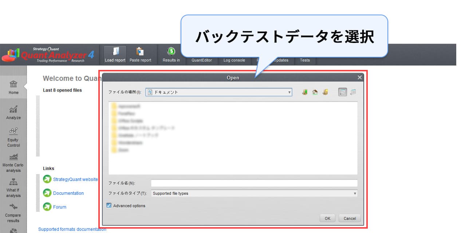The width and height of the screenshot is (461, 233).
Task: Click the Paste report clipboard icon
Action: 140,51
